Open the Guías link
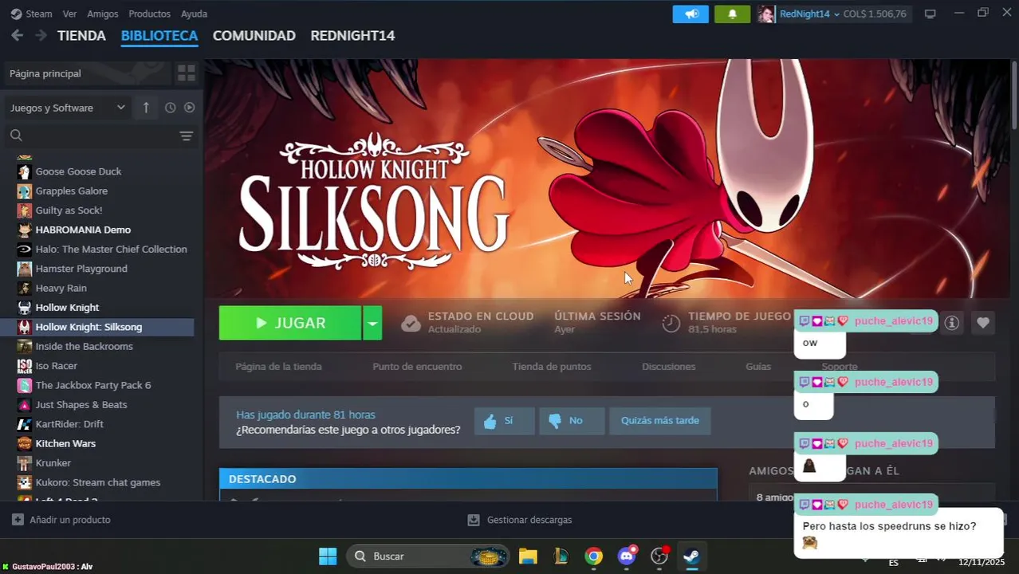The width and height of the screenshot is (1019, 574). pyautogui.click(x=758, y=367)
